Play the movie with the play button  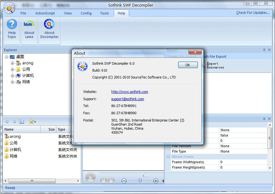91,177
